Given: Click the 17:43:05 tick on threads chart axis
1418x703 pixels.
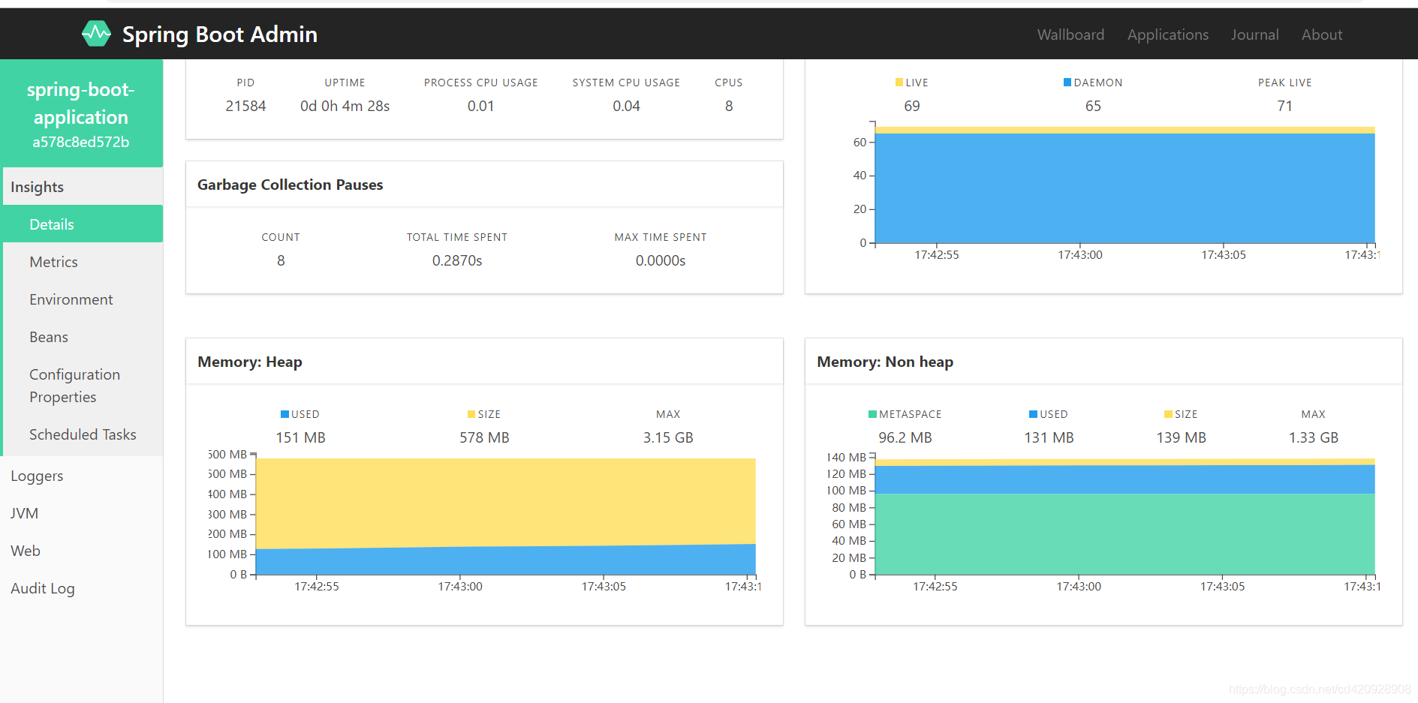Looking at the screenshot, I should click(1224, 254).
